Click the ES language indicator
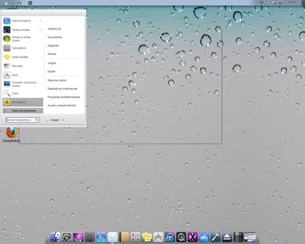 pyautogui.click(x=262, y=2)
